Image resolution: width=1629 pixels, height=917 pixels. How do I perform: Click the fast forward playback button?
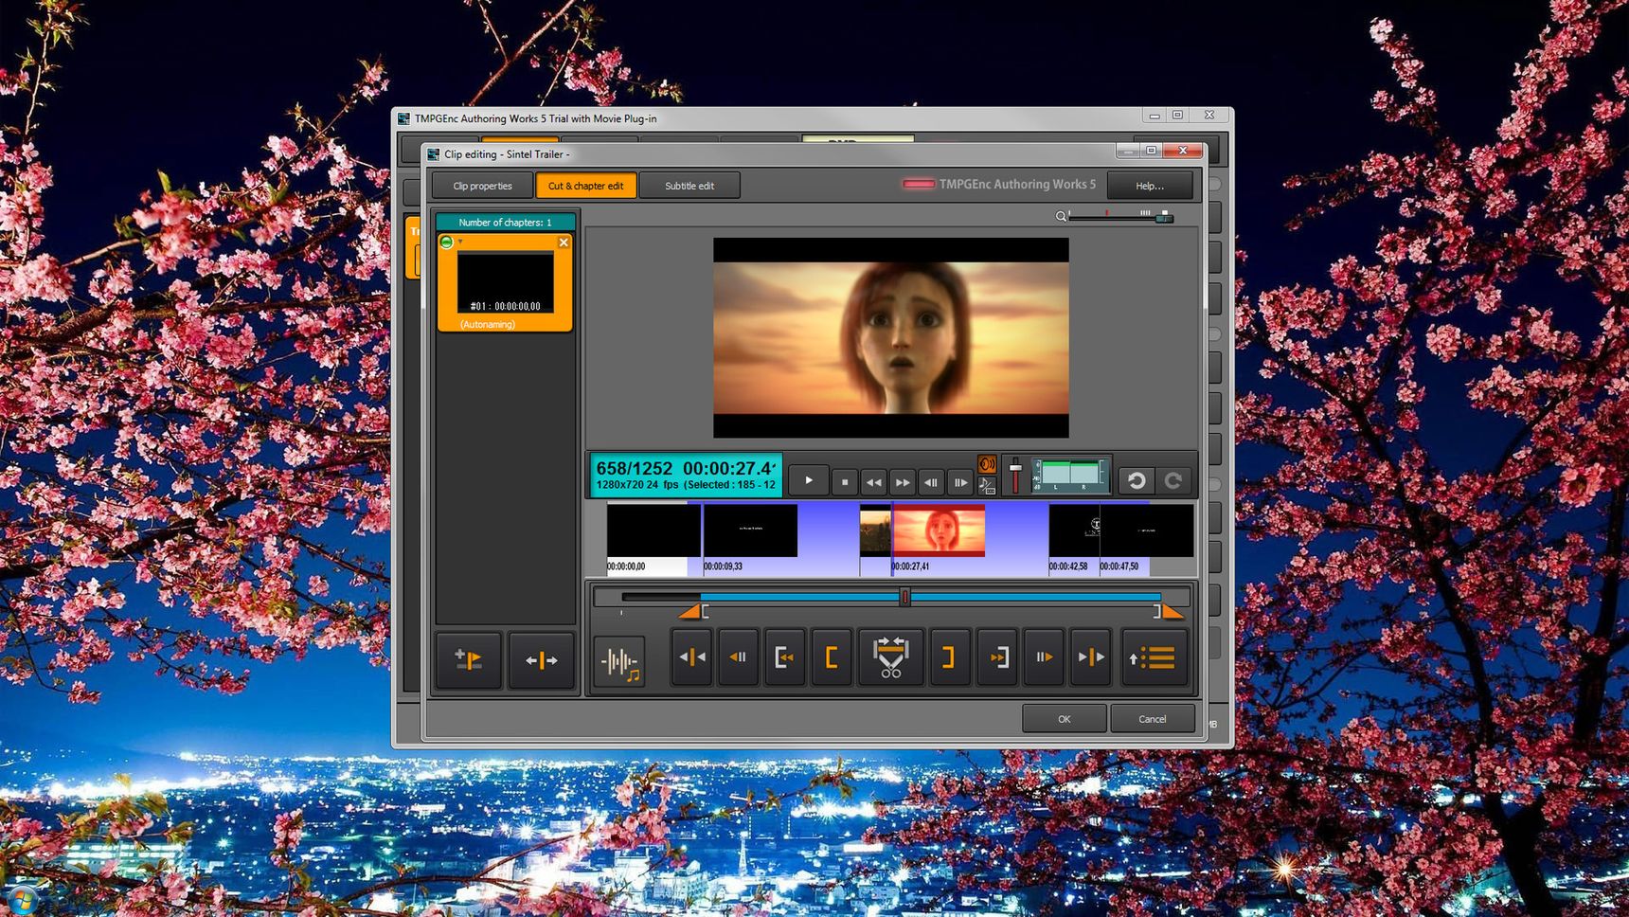(x=903, y=482)
